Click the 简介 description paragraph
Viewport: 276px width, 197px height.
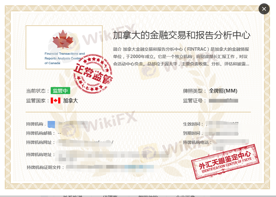(x=181, y=57)
